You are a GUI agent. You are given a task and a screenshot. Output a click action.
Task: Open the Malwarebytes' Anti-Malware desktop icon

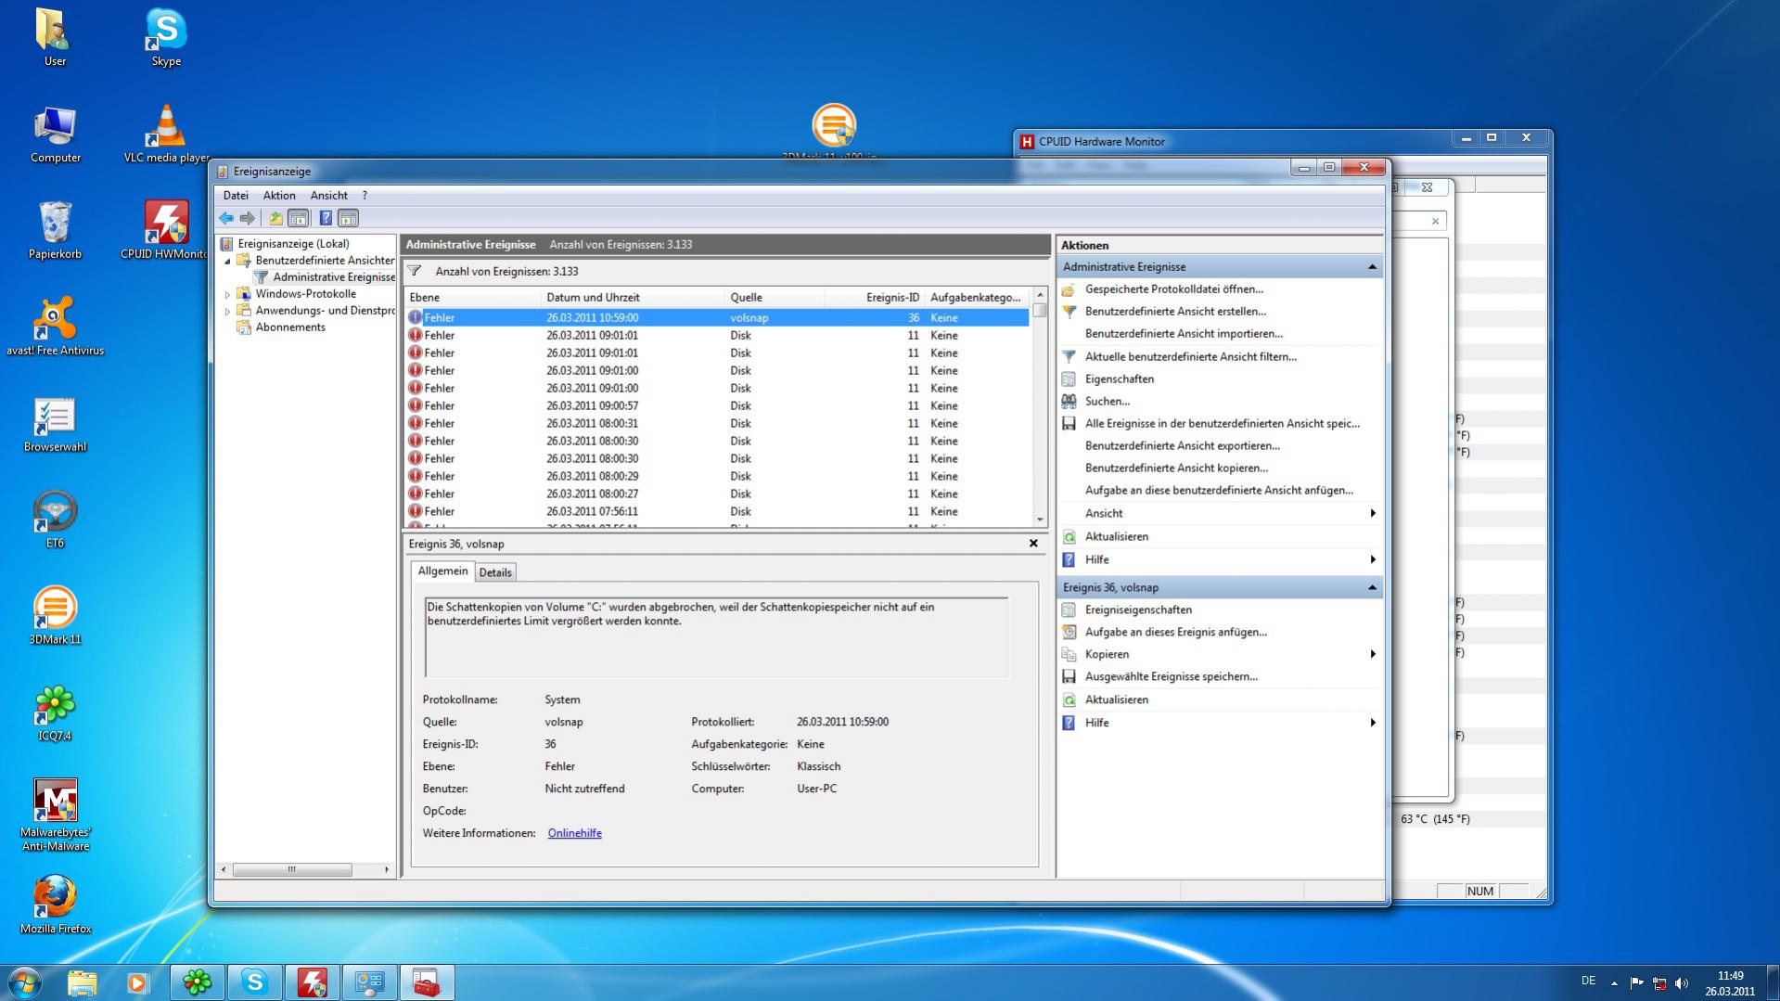pos(55,815)
